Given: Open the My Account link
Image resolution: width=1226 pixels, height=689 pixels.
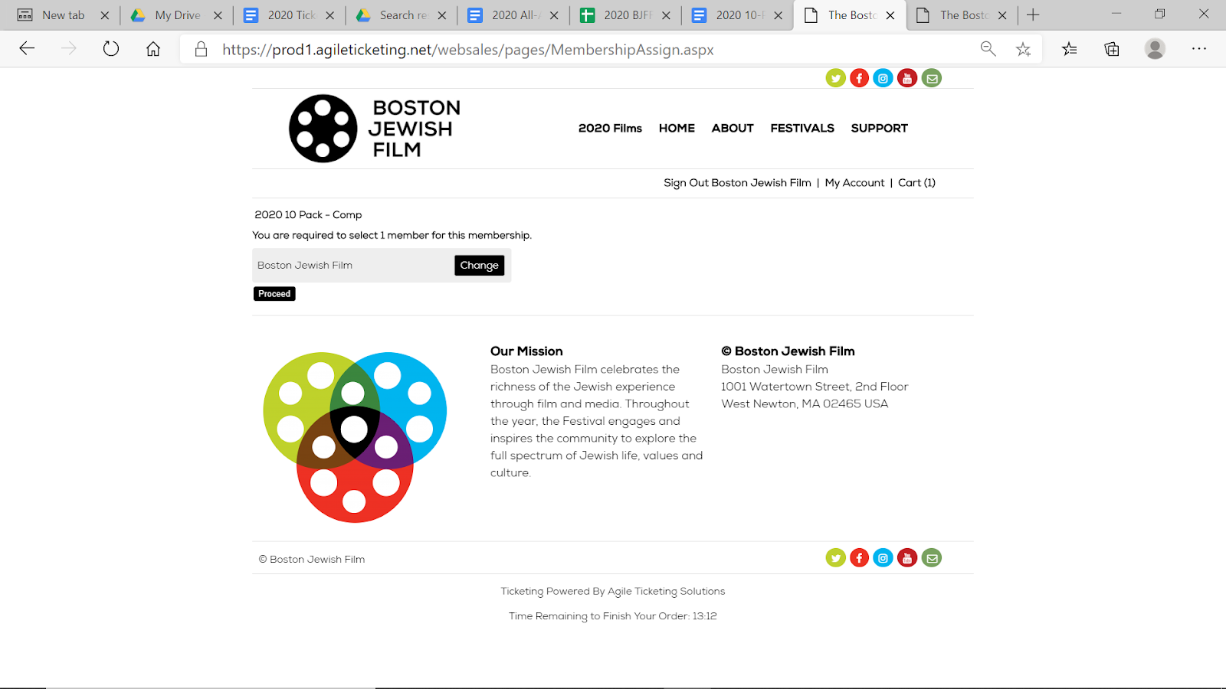Looking at the screenshot, I should click(x=854, y=183).
